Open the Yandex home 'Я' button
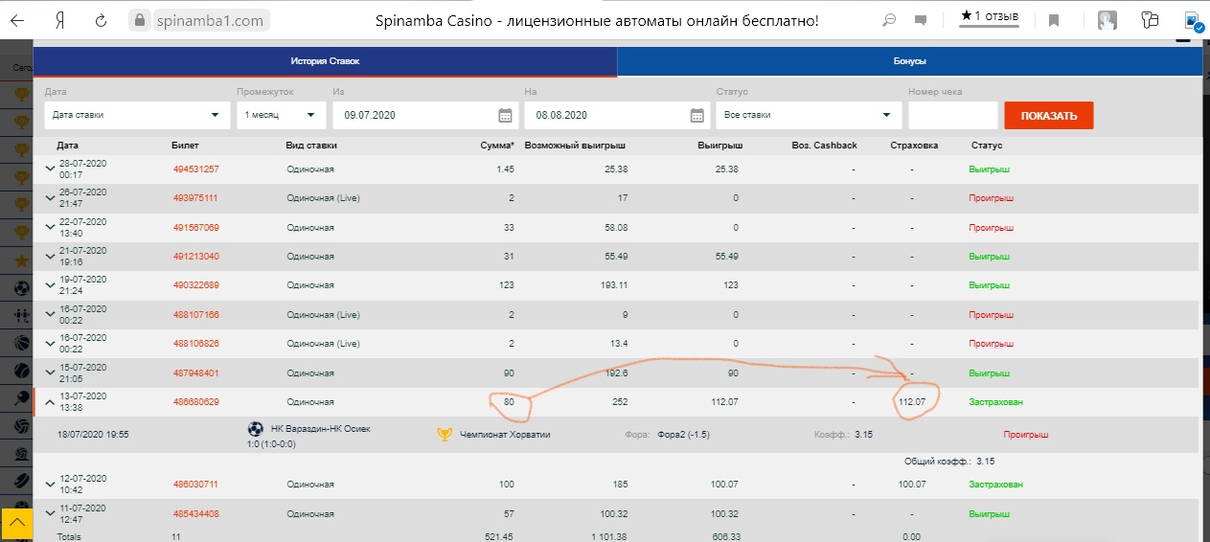1210x542 pixels. 60,20
